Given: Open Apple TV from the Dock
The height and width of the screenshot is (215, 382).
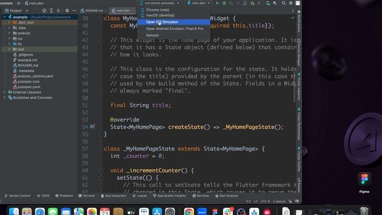Looking at the screenshot, I should [131, 211].
